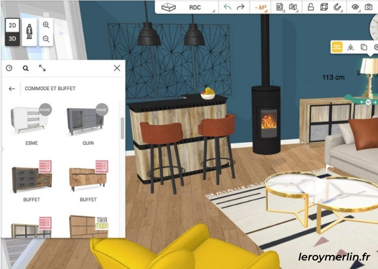Toggle the lock padlock icon
The height and width of the screenshot is (269, 378).
point(311,7)
